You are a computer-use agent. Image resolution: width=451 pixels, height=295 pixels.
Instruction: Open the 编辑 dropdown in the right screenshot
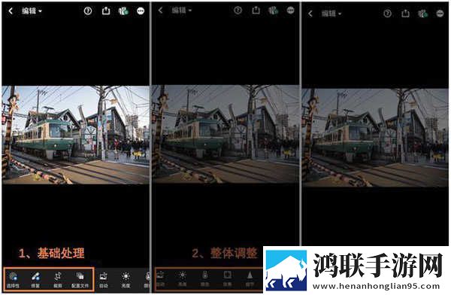(331, 14)
